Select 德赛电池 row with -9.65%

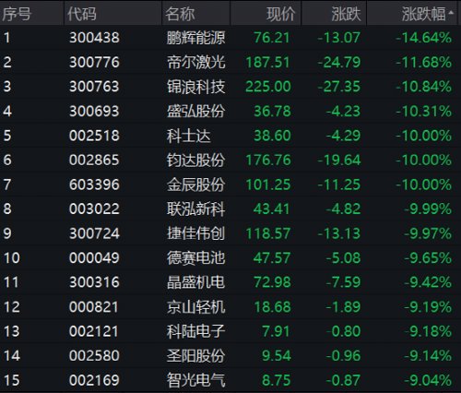[x=230, y=257]
